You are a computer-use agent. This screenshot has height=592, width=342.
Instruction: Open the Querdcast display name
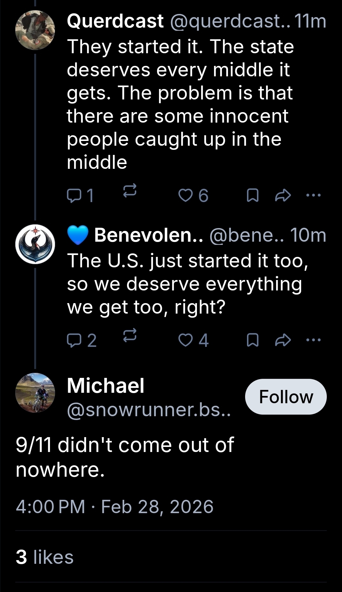click(115, 21)
